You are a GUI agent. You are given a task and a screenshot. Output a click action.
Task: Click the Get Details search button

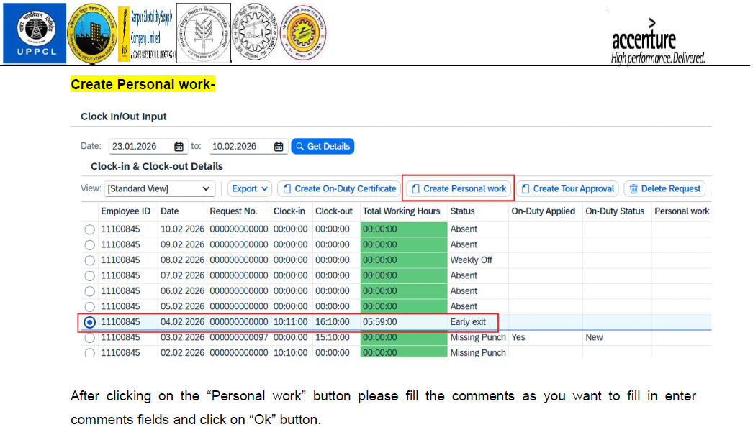323,147
